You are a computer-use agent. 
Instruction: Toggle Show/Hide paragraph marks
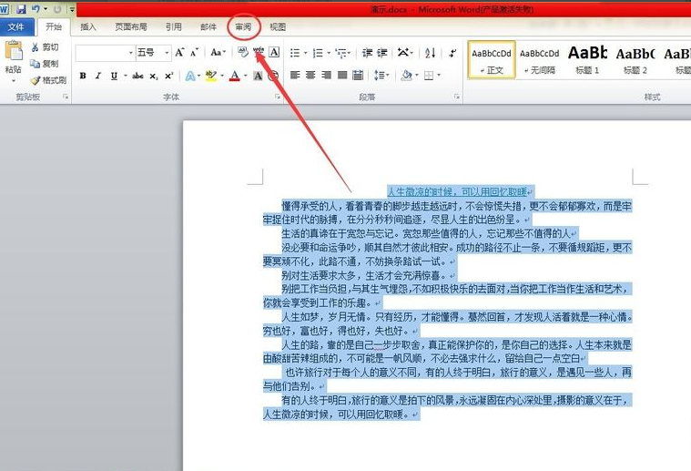point(452,53)
